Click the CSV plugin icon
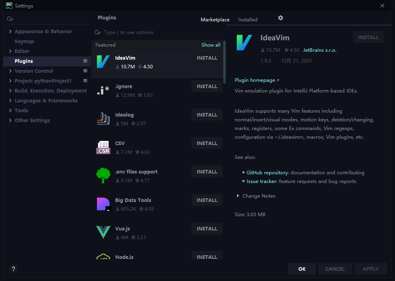 (x=103, y=147)
